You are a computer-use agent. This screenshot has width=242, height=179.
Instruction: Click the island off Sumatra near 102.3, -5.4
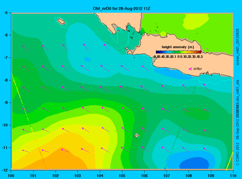61,21
